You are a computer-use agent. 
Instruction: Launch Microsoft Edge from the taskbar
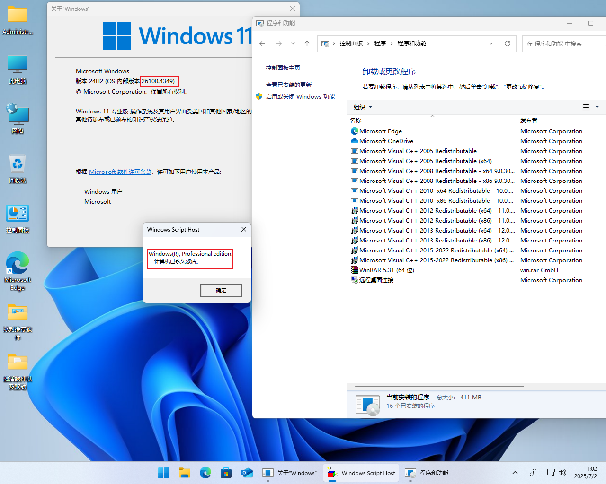(205, 473)
